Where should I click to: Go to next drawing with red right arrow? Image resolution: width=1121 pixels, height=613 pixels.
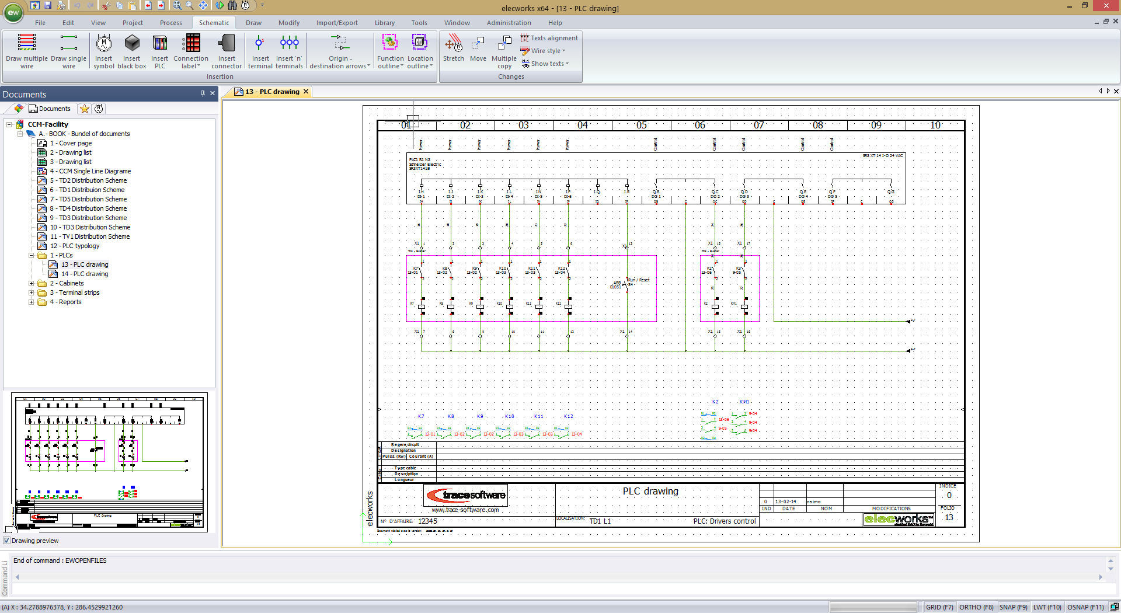(161, 5)
